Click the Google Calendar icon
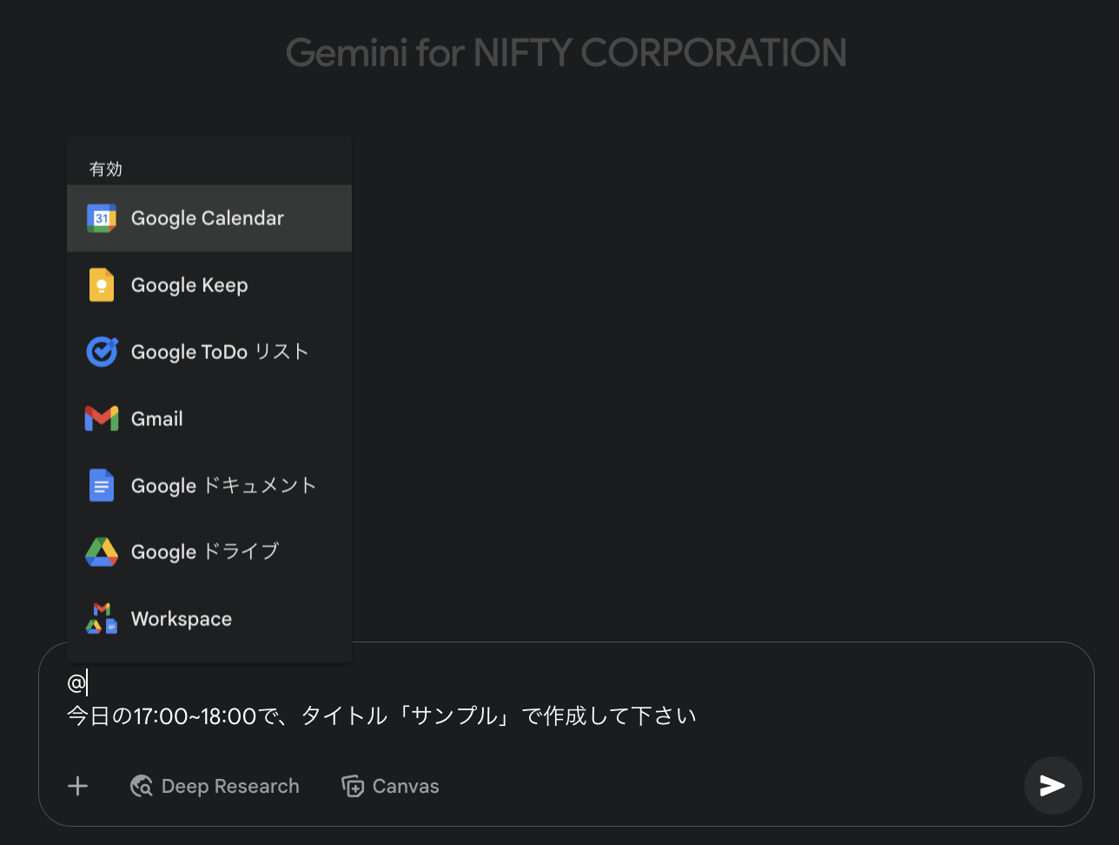Viewport: 1119px width, 845px height. [x=102, y=218]
